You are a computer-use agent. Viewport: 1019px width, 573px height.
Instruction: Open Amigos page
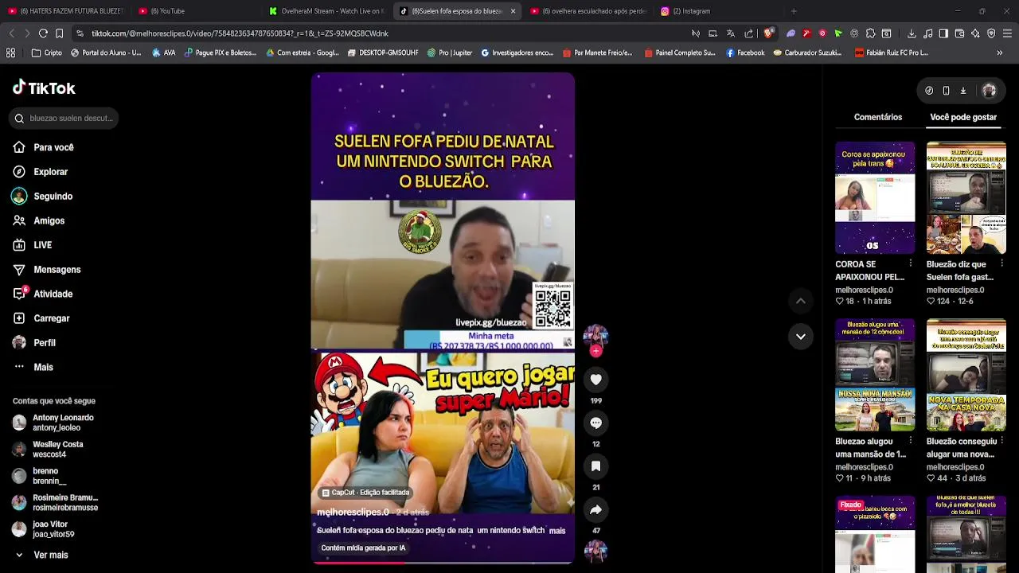point(39,220)
